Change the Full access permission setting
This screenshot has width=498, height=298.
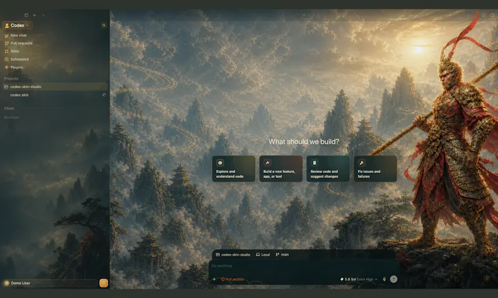[232, 279]
